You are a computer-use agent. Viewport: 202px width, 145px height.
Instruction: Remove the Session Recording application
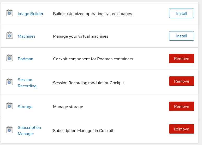coord(181,81)
